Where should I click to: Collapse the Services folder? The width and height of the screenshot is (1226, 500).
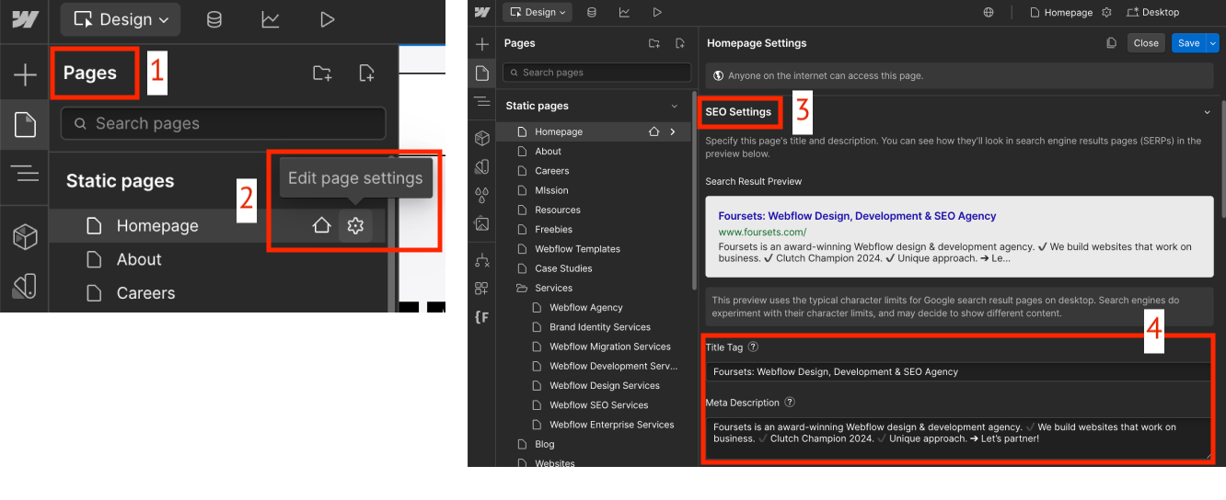pos(523,289)
